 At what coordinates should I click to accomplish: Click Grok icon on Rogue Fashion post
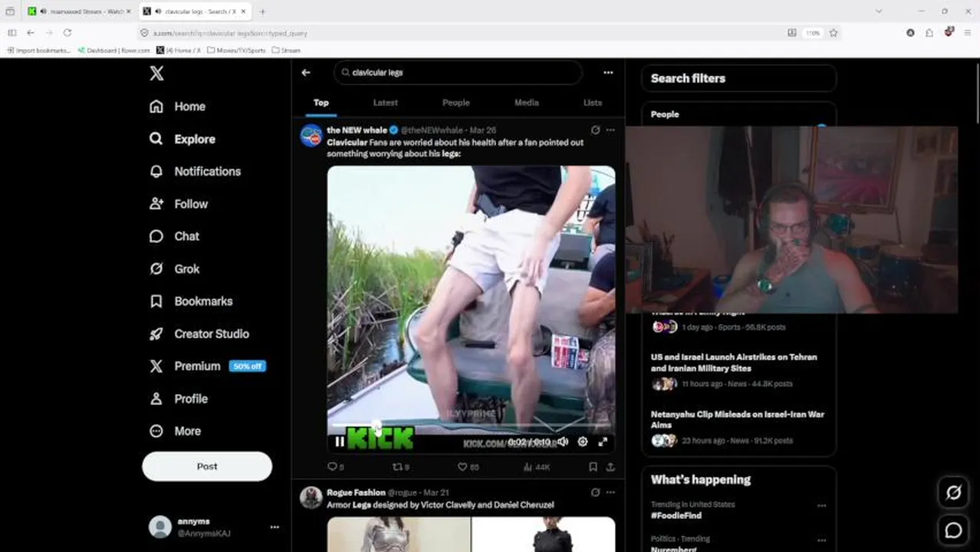tap(595, 492)
